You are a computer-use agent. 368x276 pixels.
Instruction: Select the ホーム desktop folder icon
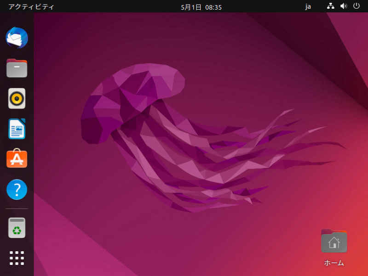(334, 241)
